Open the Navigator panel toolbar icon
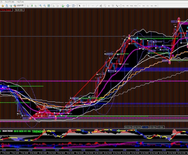Viewport: 188px width, 155px height. coord(11,6)
